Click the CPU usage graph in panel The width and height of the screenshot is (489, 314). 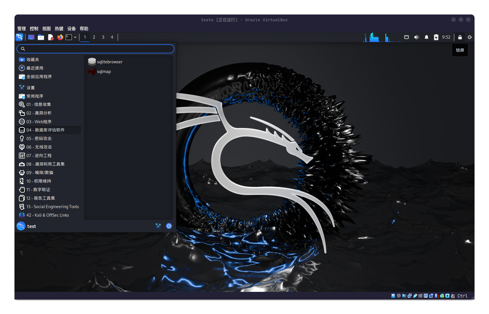click(x=382, y=37)
